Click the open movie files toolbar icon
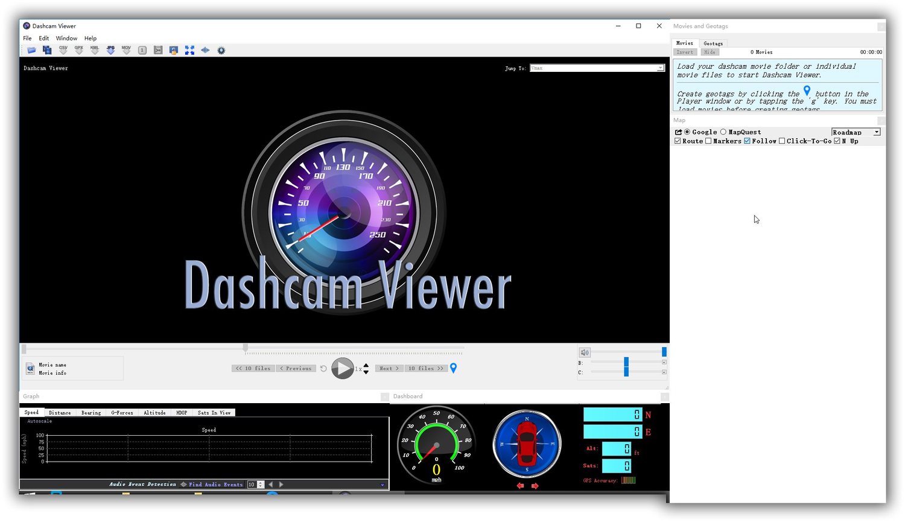This screenshot has height=522, width=905. (47, 50)
